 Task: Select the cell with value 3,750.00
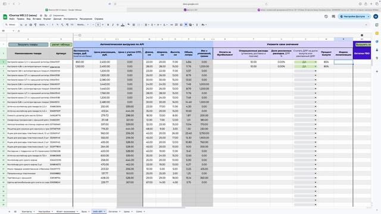click(204, 133)
